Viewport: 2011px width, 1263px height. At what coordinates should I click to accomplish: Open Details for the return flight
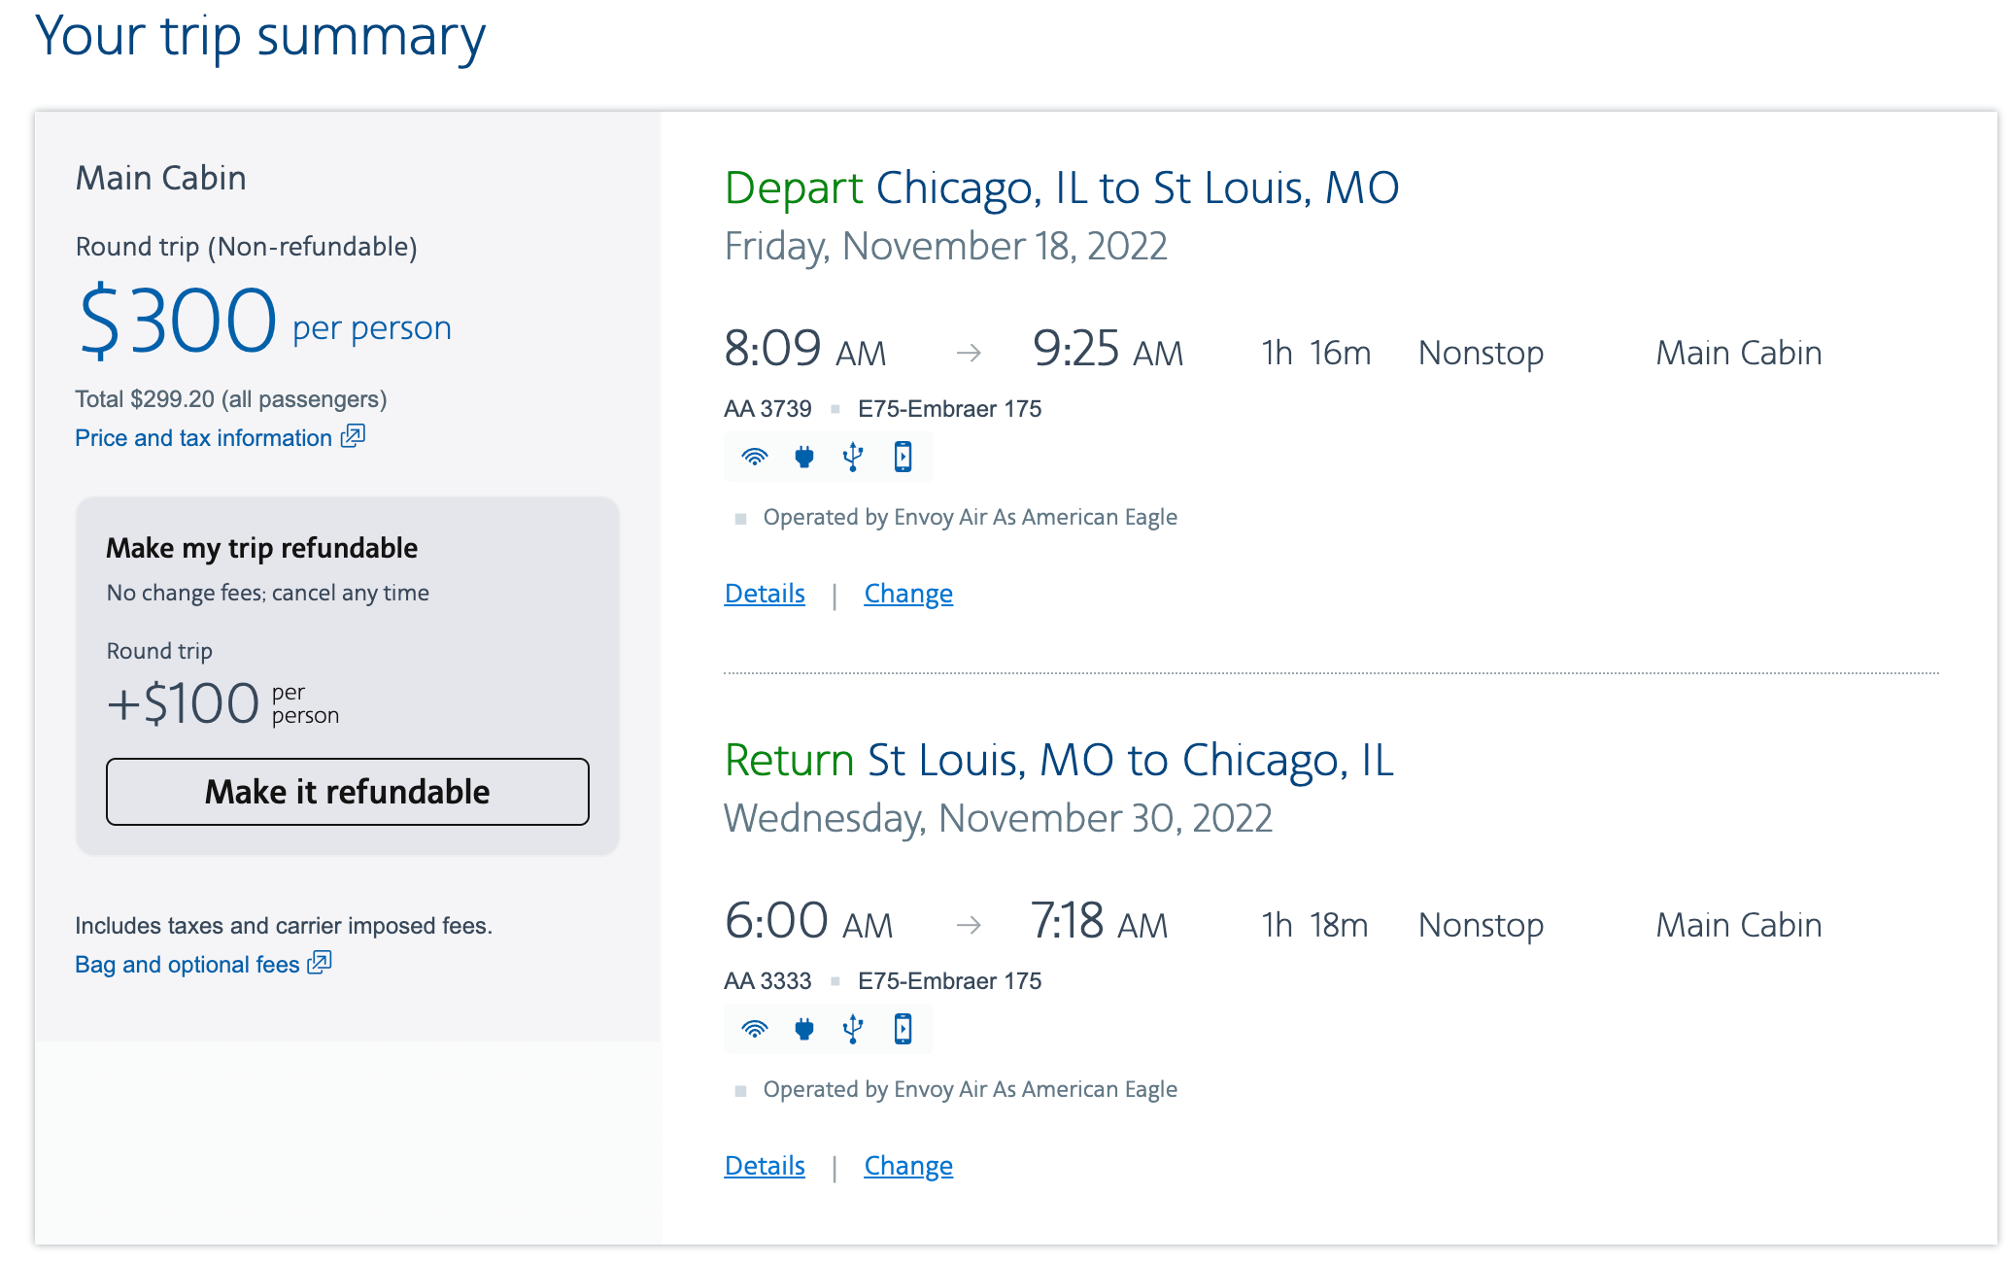[x=764, y=1165]
